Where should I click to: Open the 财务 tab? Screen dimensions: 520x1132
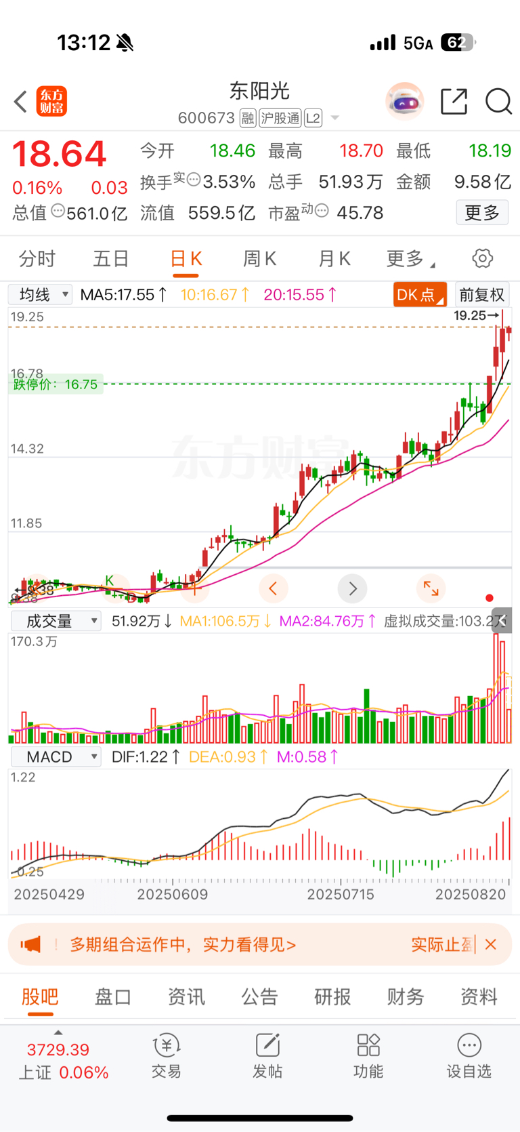pos(406,997)
